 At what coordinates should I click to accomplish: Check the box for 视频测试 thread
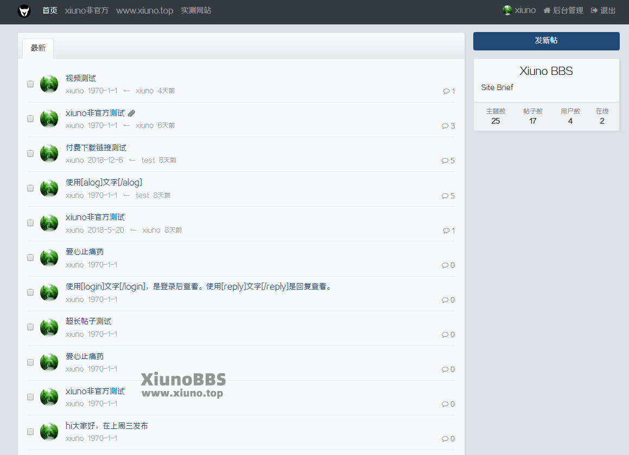[x=30, y=84]
